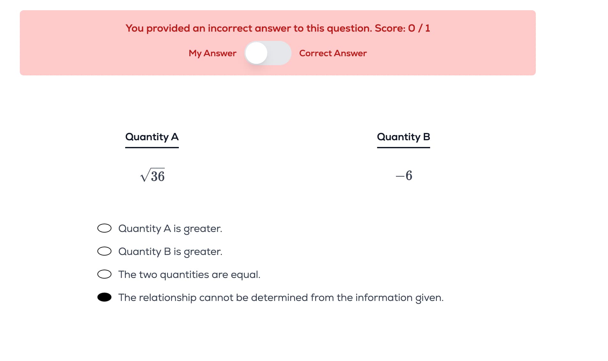Click the "Quantity A is greater." option text
Image resolution: width=608 pixels, height=361 pixels.
coord(170,228)
